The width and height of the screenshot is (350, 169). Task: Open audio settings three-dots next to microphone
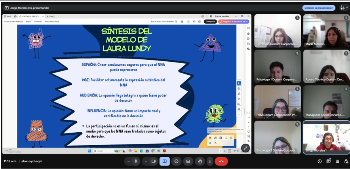point(128,161)
